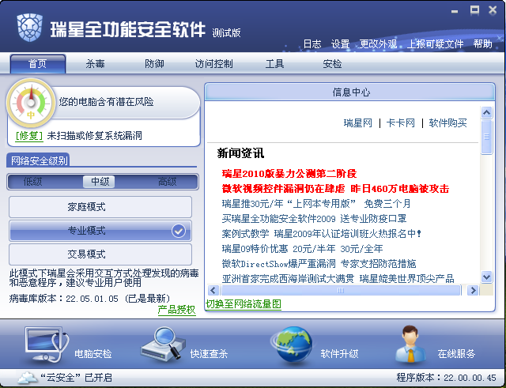Viewport: 506px width, 388px height.
Task: Minimize the Rising security window
Action: click(455, 11)
